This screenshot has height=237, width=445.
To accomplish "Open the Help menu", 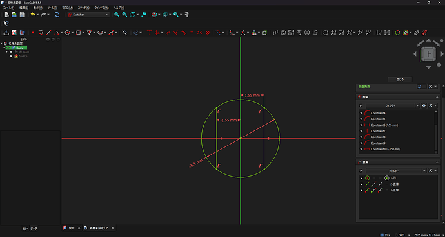I will [x=119, y=8].
